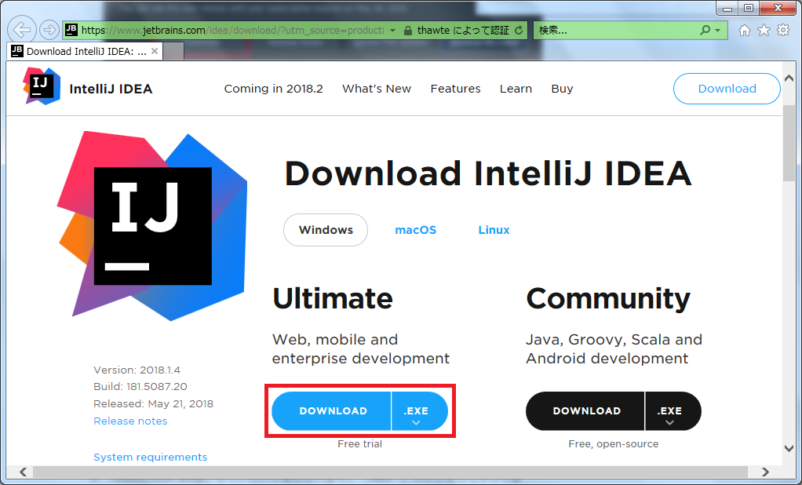
Task: Click the Free, open-source caption
Action: (x=613, y=444)
